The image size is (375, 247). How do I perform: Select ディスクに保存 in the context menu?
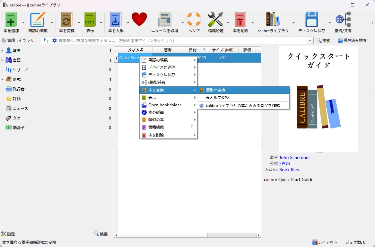(168, 75)
